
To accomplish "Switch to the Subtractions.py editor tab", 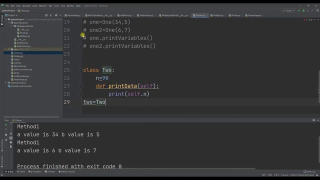I will (x=145, y=15).
